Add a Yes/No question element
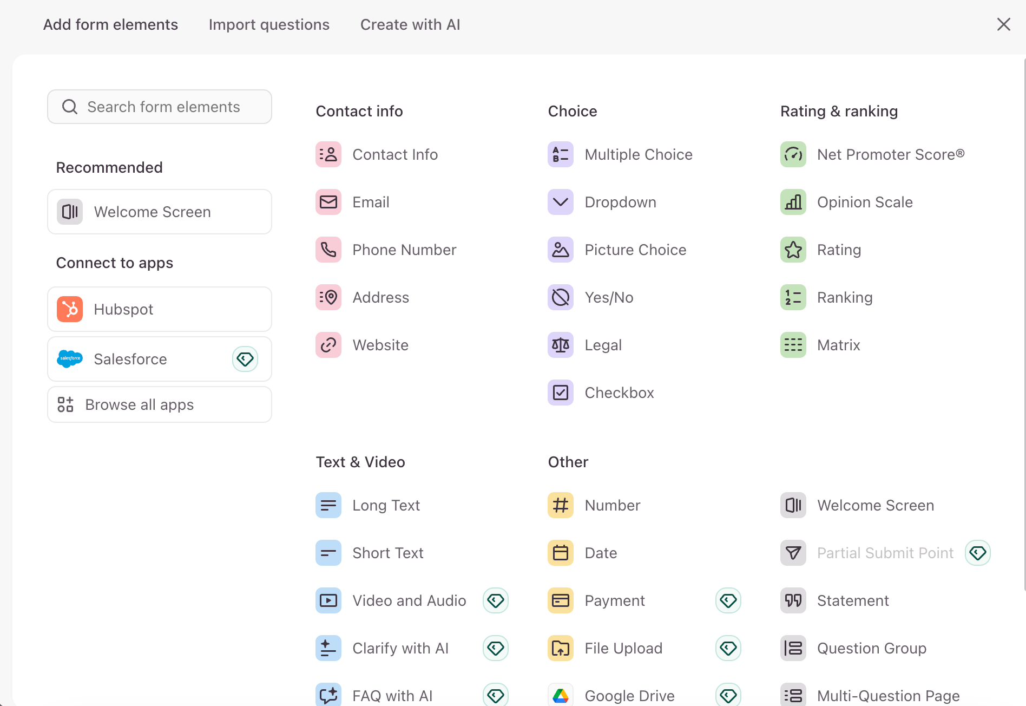The image size is (1026, 706). click(x=608, y=297)
